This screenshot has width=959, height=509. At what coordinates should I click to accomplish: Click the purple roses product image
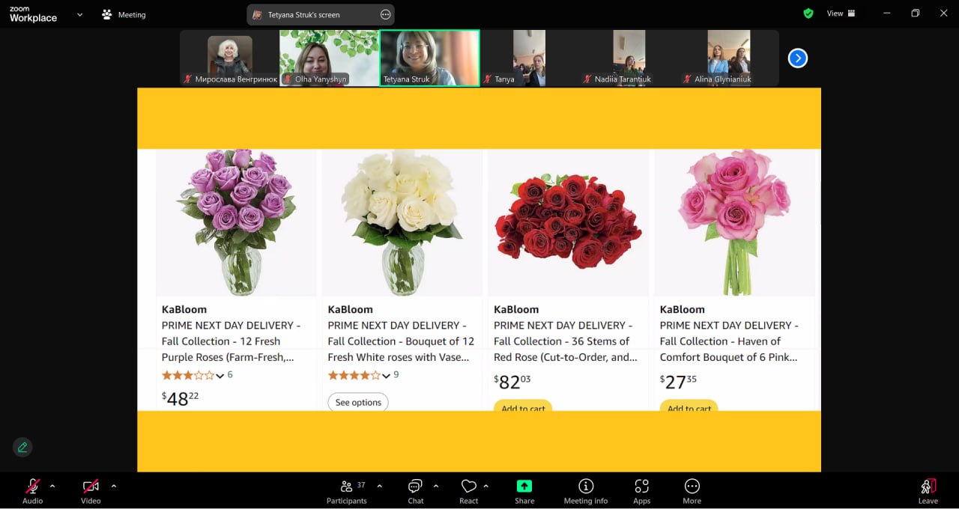click(x=236, y=222)
